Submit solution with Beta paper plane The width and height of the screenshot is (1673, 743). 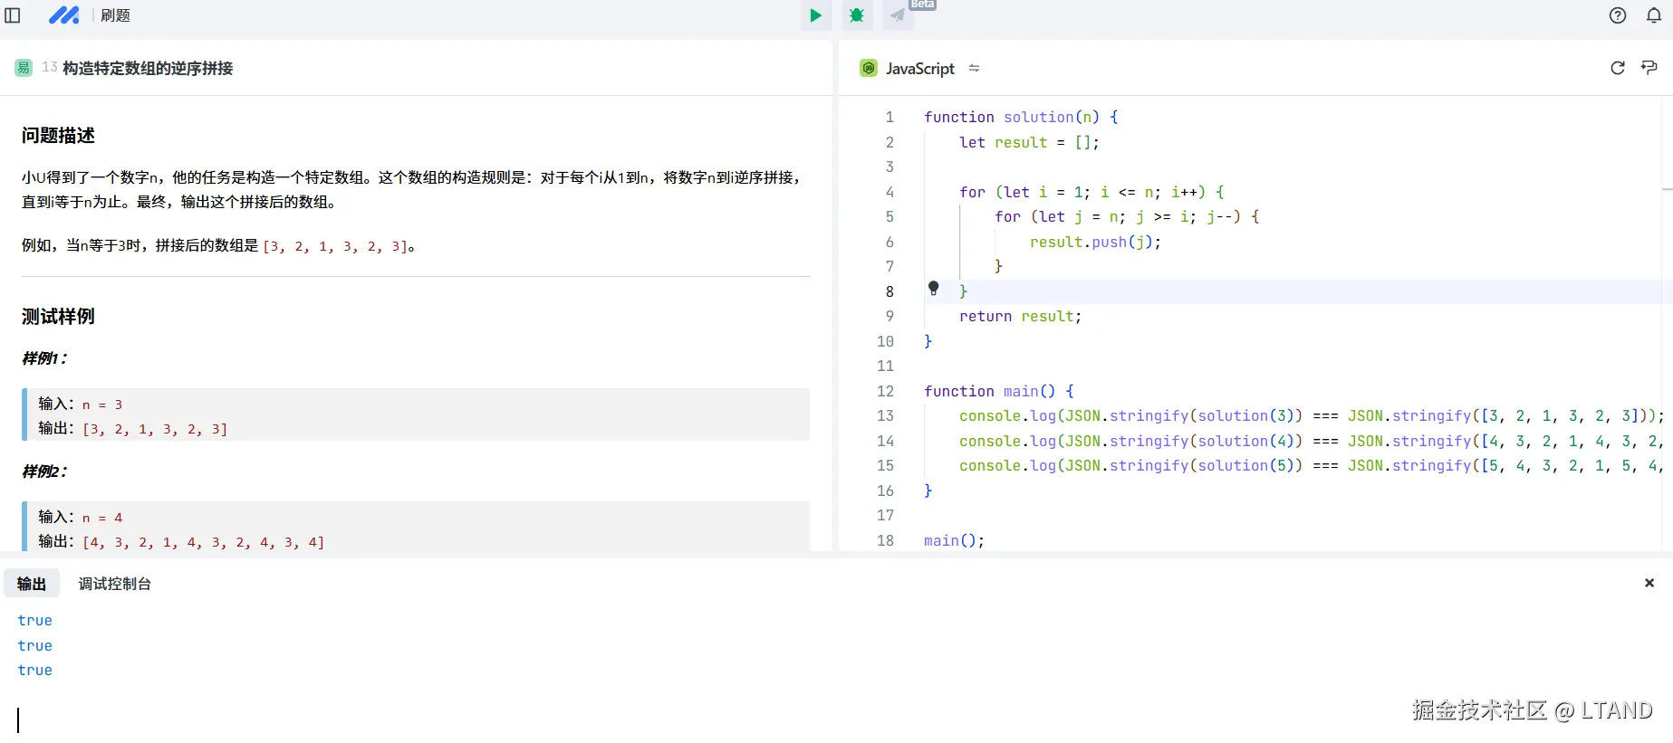click(x=898, y=15)
